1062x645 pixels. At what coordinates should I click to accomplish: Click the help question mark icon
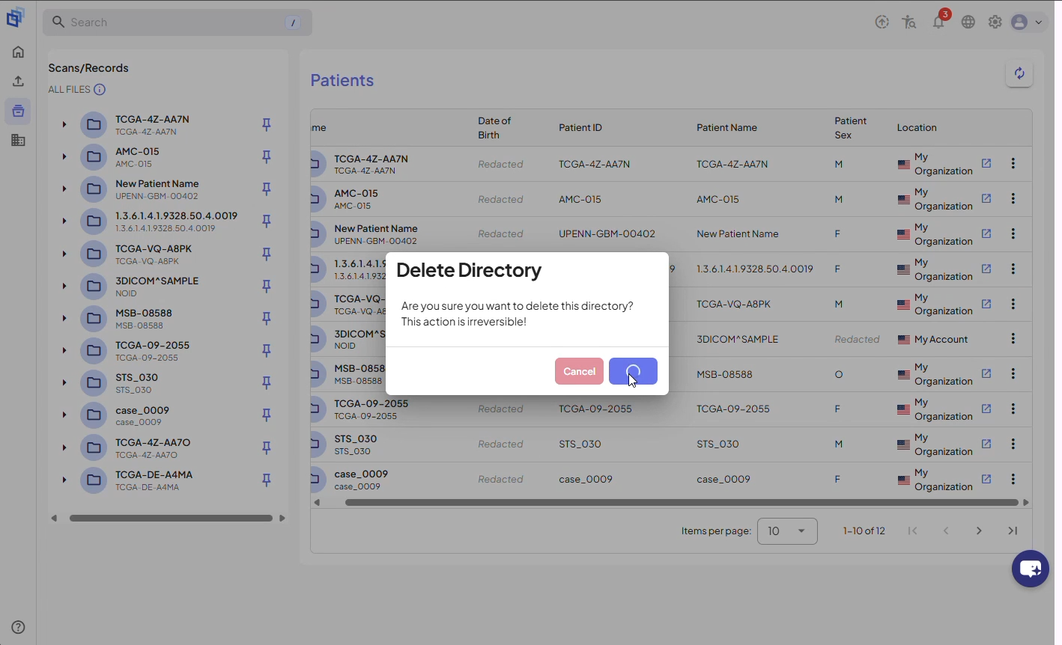(x=18, y=628)
